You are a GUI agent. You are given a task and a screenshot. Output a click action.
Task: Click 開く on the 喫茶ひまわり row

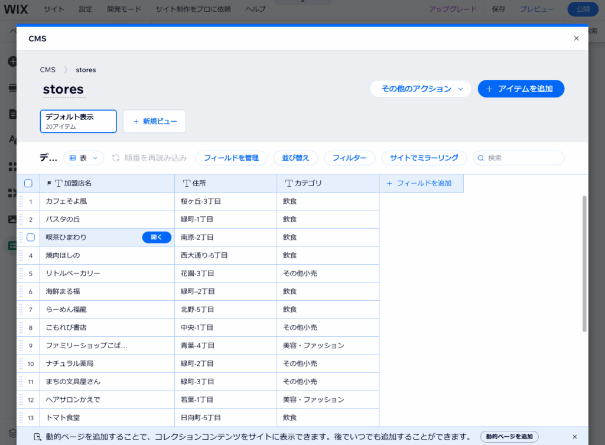pos(156,237)
